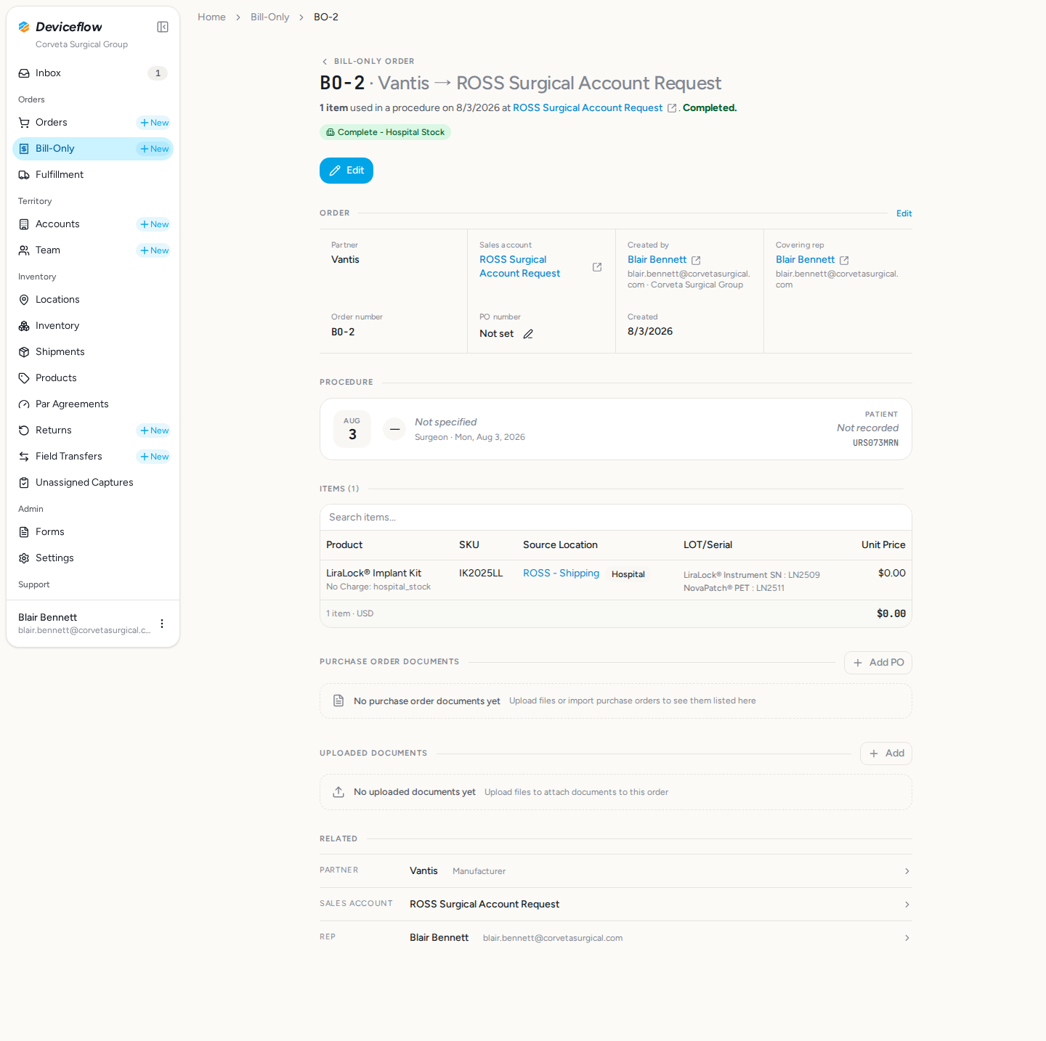
Task: Expand the Sales Account related row chevron
Action: (x=907, y=905)
